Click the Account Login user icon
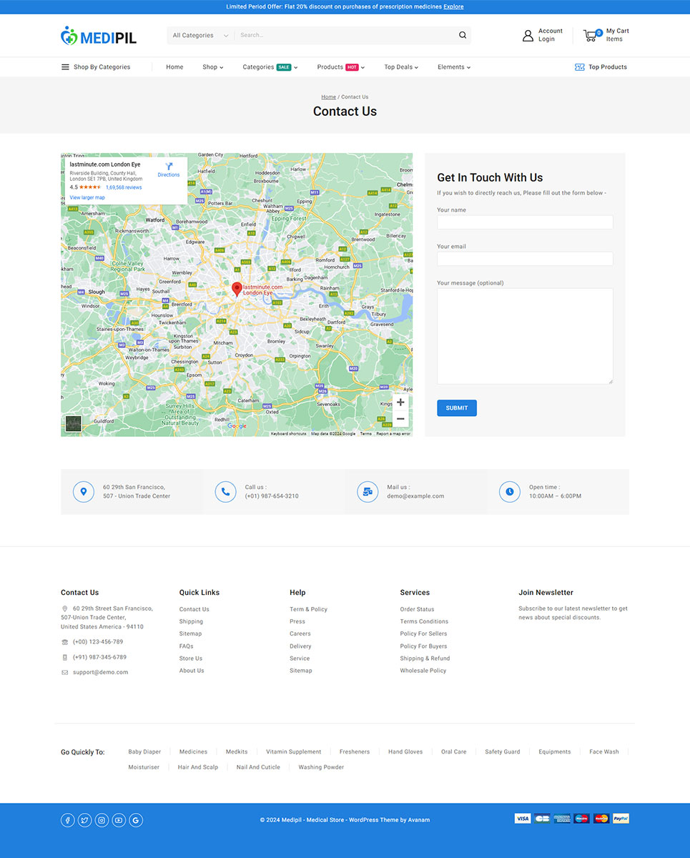The image size is (690, 858). point(528,35)
